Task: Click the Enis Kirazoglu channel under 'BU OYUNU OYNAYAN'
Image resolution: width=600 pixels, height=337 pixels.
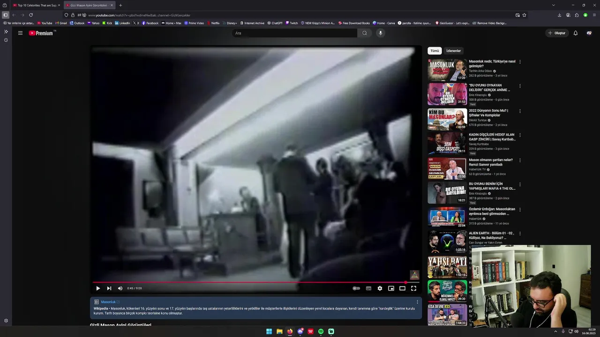Action: click(x=478, y=95)
